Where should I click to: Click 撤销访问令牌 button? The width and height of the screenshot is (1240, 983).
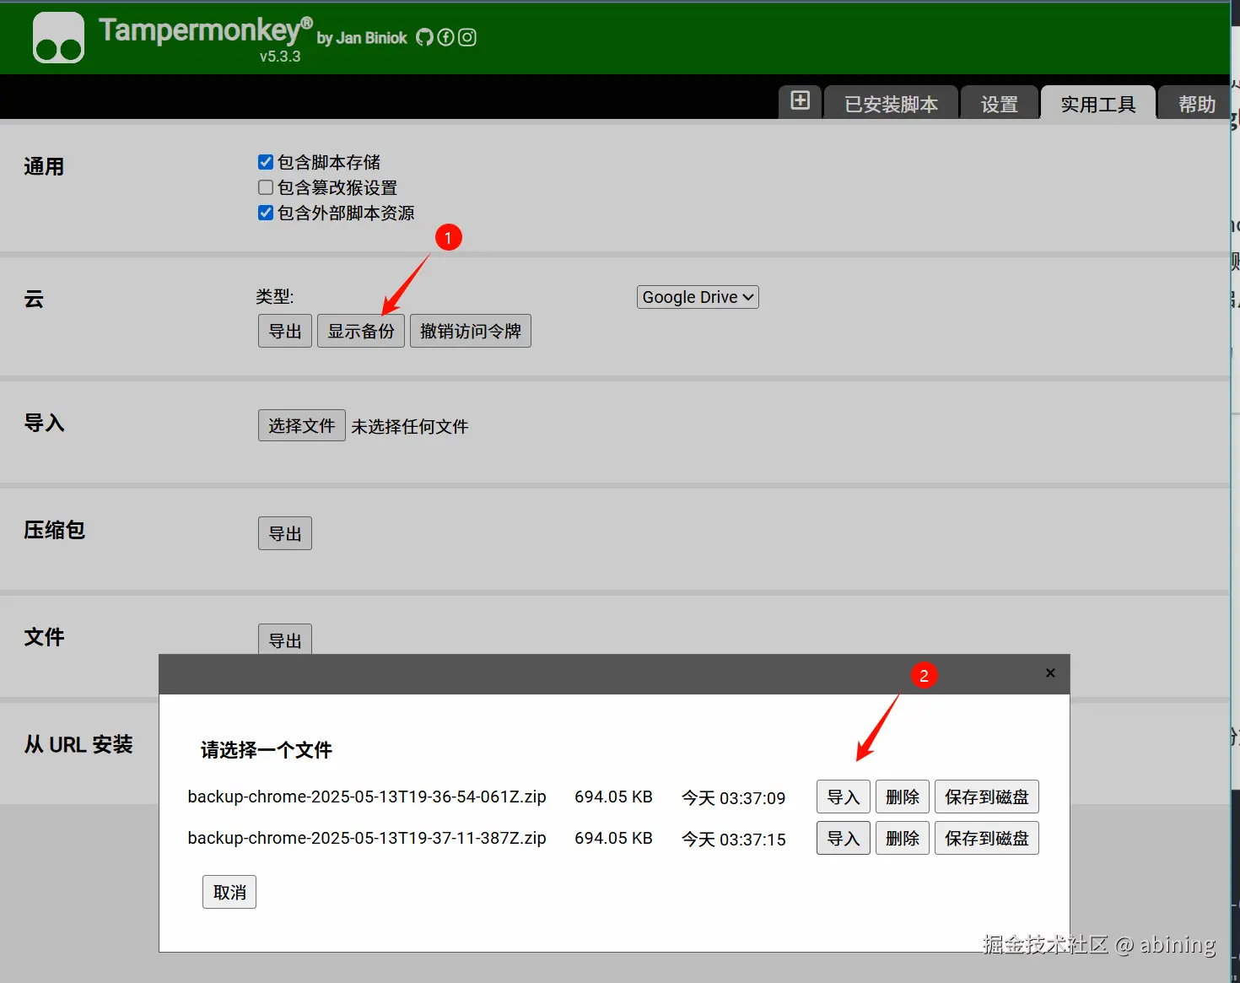[x=471, y=331]
